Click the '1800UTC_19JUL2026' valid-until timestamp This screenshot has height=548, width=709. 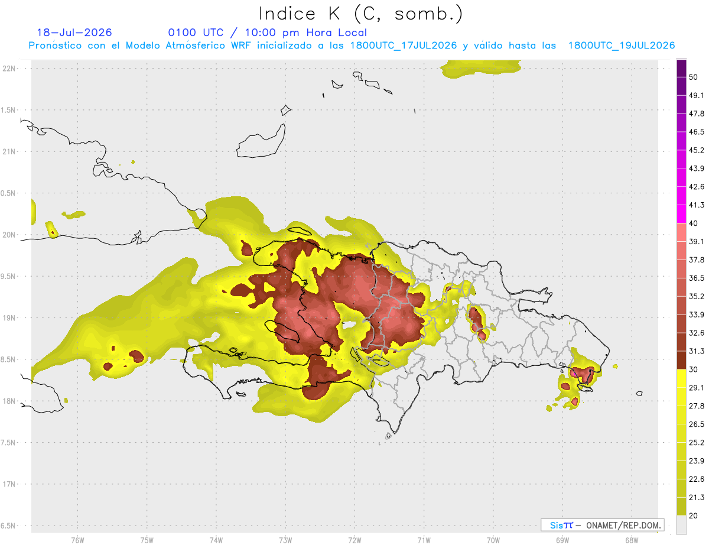(x=622, y=45)
